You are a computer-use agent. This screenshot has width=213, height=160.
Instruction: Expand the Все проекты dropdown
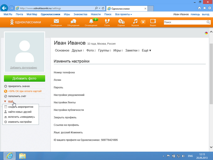pyautogui.click(x=123, y=14)
